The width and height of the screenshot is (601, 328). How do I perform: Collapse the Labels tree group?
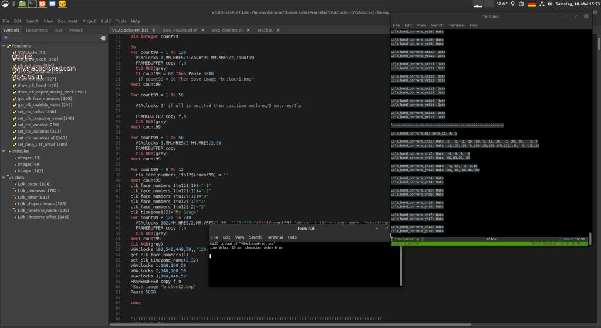click(4, 178)
